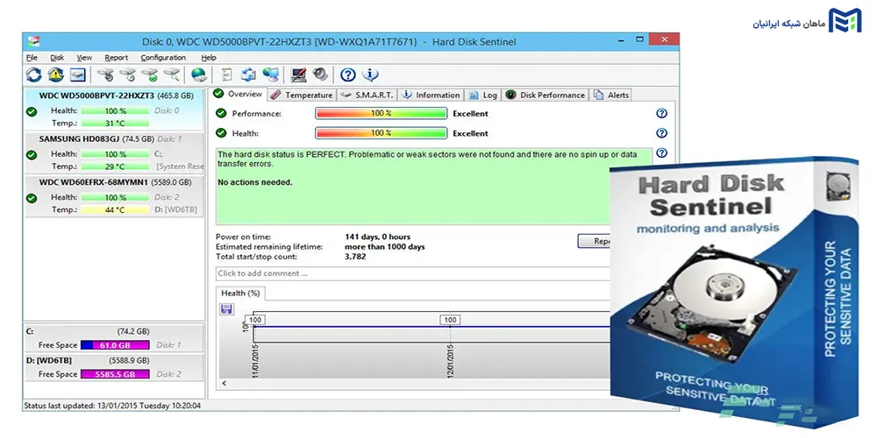Image resolution: width=877 pixels, height=438 pixels.
Task: Click the '141 days, 0 hours' value
Action: [377, 237]
